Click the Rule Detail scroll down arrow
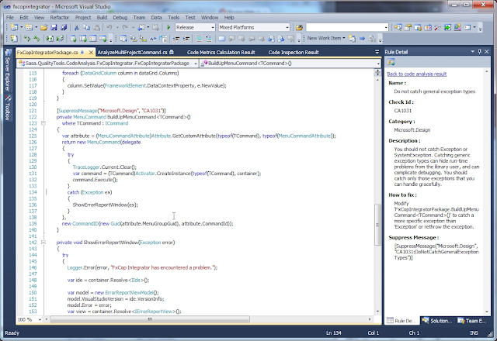Screen dimensions: 497x341 coord(487,312)
